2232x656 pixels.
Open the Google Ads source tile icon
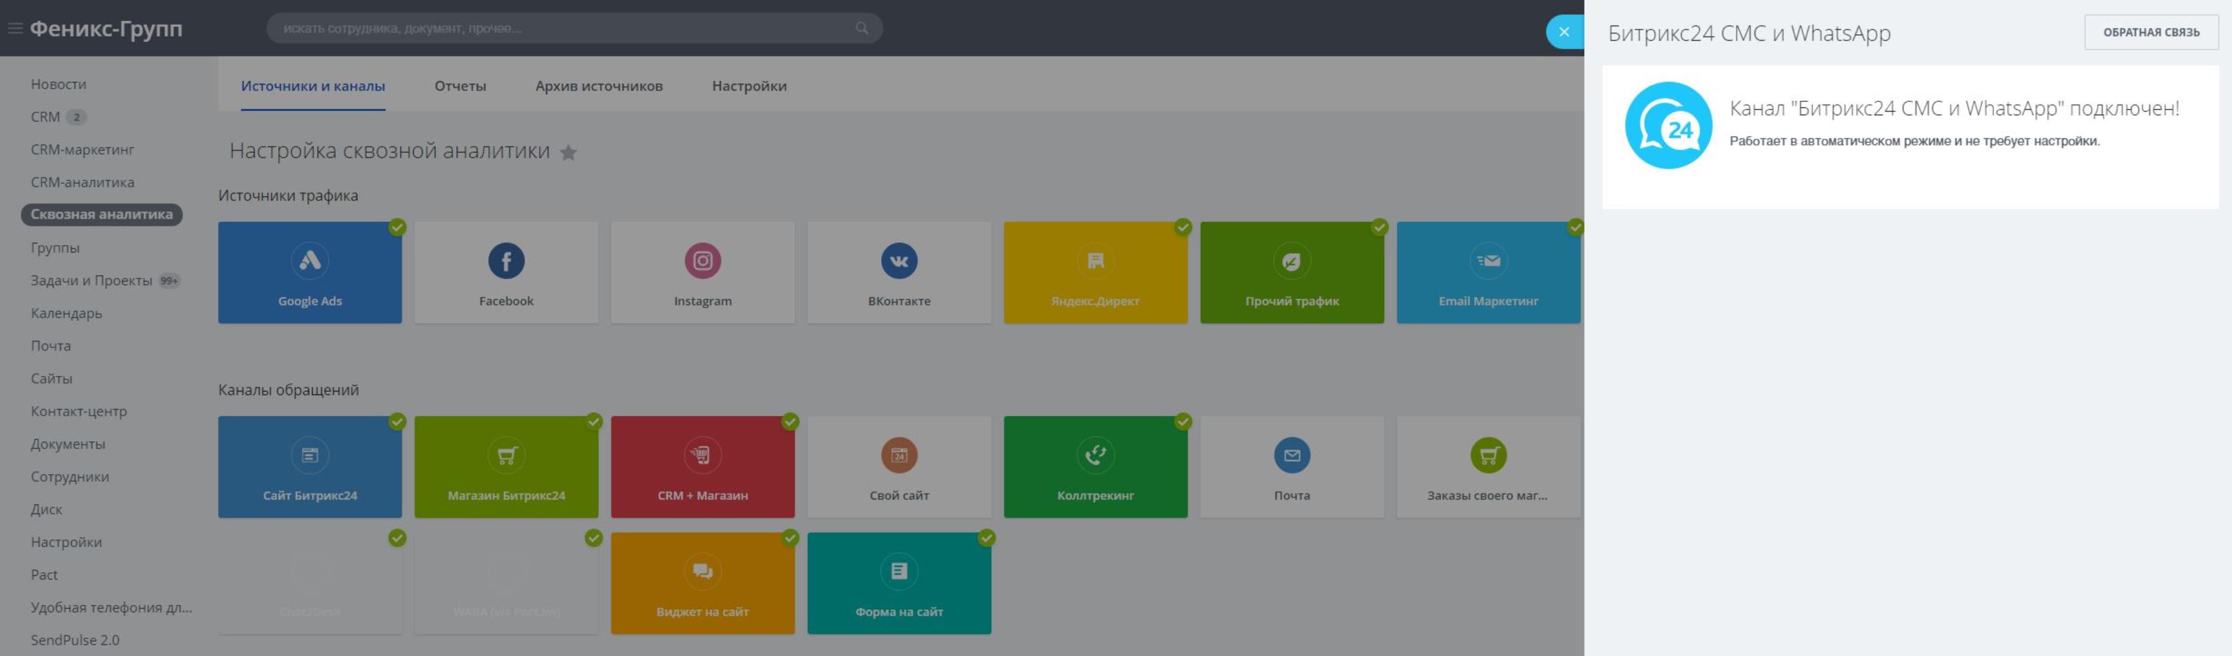(x=309, y=260)
